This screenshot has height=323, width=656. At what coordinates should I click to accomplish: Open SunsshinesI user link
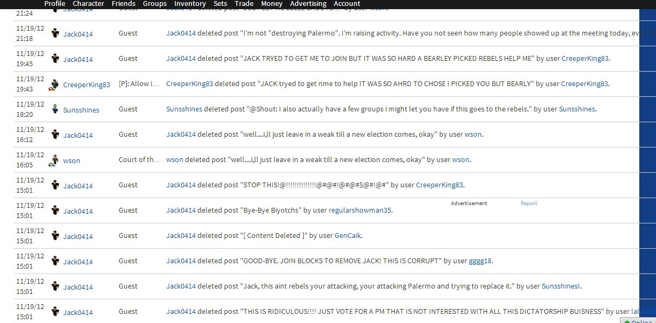[x=561, y=286]
